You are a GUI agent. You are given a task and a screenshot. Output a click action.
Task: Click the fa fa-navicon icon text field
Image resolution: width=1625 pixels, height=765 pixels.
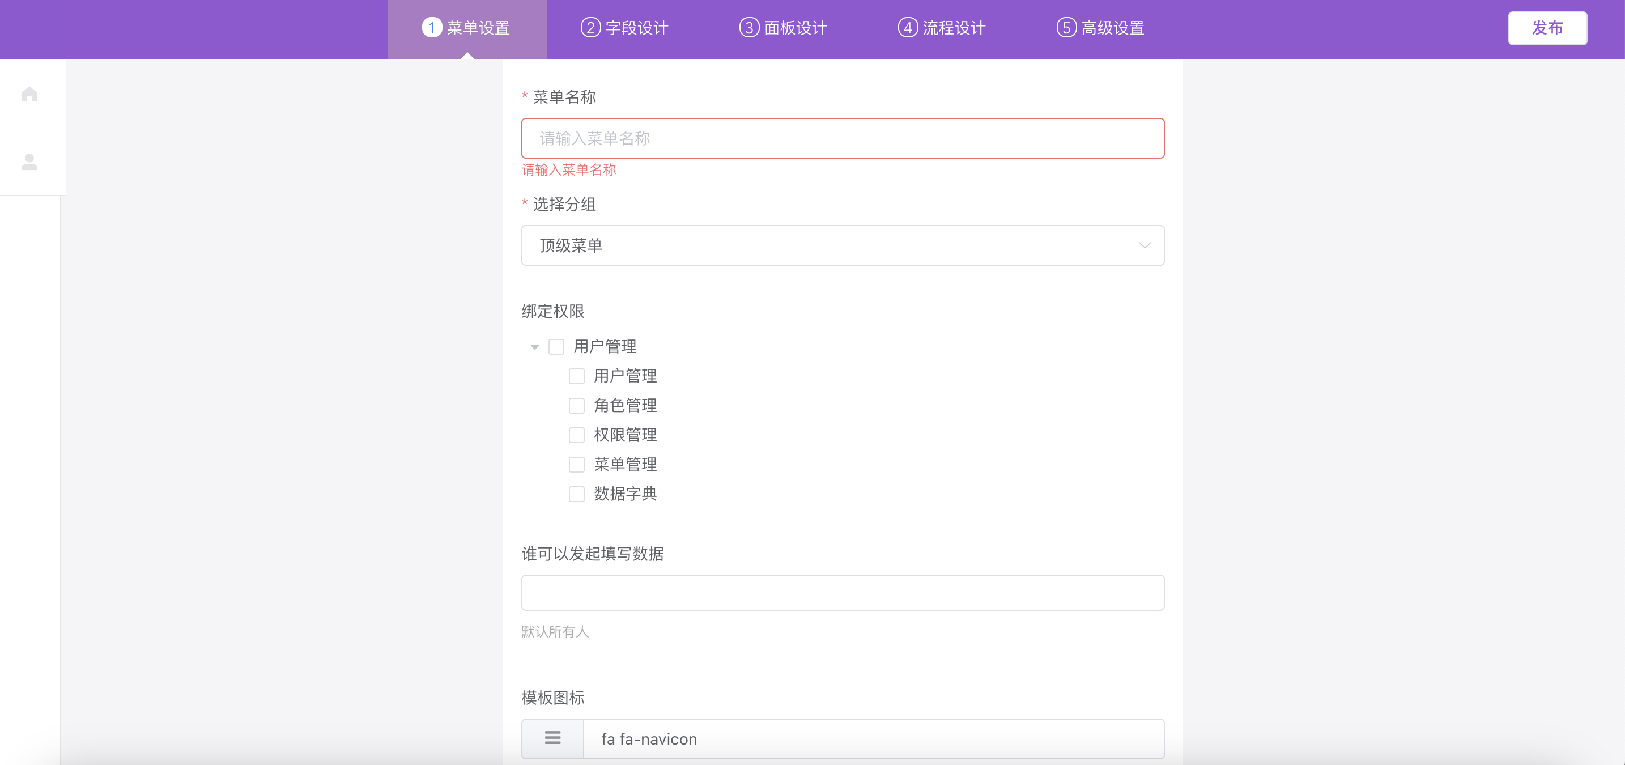(874, 738)
